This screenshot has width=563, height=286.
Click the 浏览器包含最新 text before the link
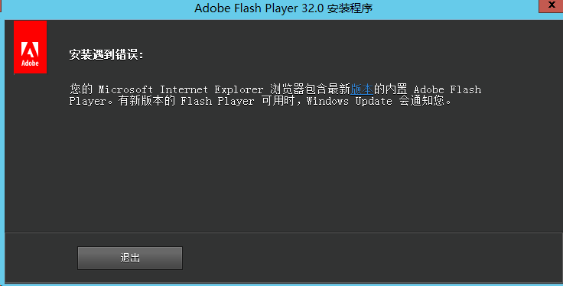pos(311,89)
